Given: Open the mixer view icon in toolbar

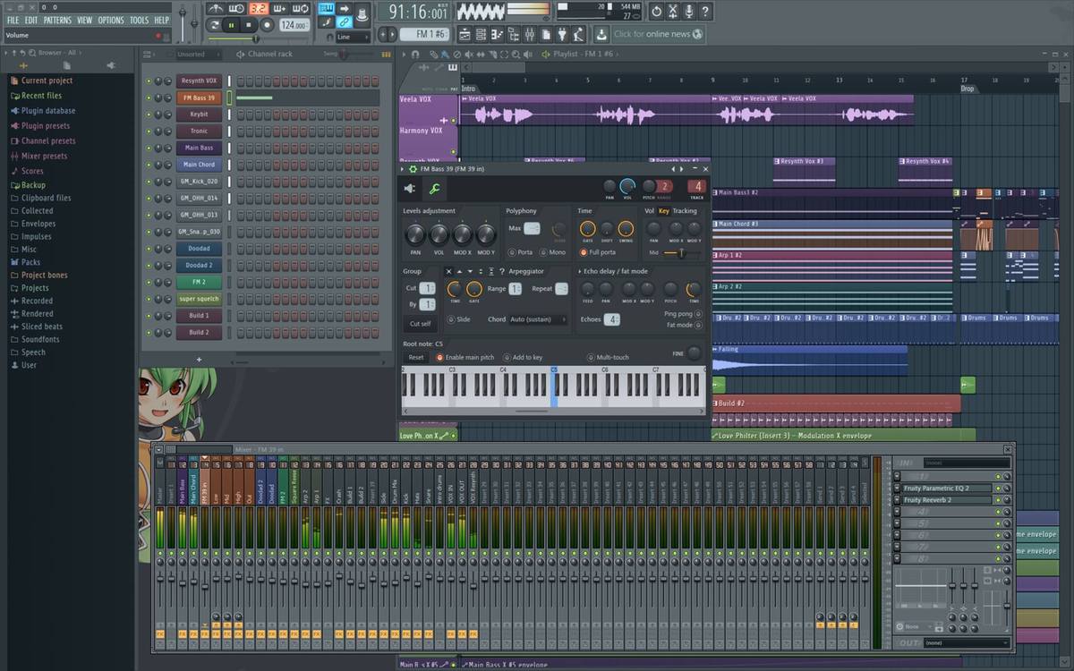Looking at the screenshot, I should [x=530, y=34].
